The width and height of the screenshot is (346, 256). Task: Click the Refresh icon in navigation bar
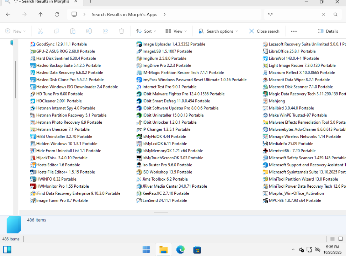(x=57, y=14)
